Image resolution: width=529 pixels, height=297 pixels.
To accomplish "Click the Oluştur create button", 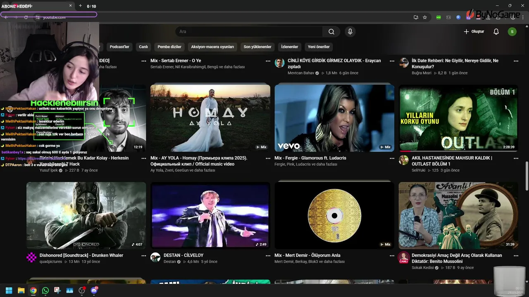I will pos(474,32).
